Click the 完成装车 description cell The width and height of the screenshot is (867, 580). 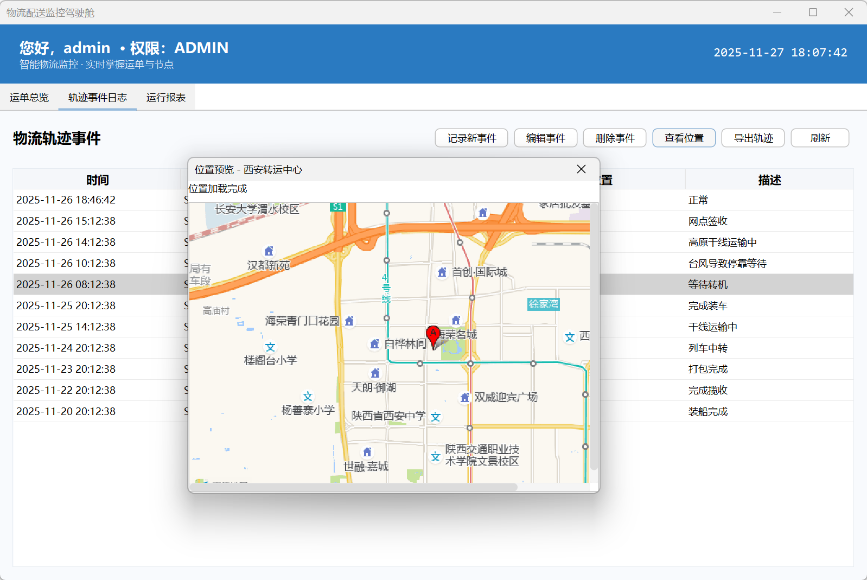[769, 305]
